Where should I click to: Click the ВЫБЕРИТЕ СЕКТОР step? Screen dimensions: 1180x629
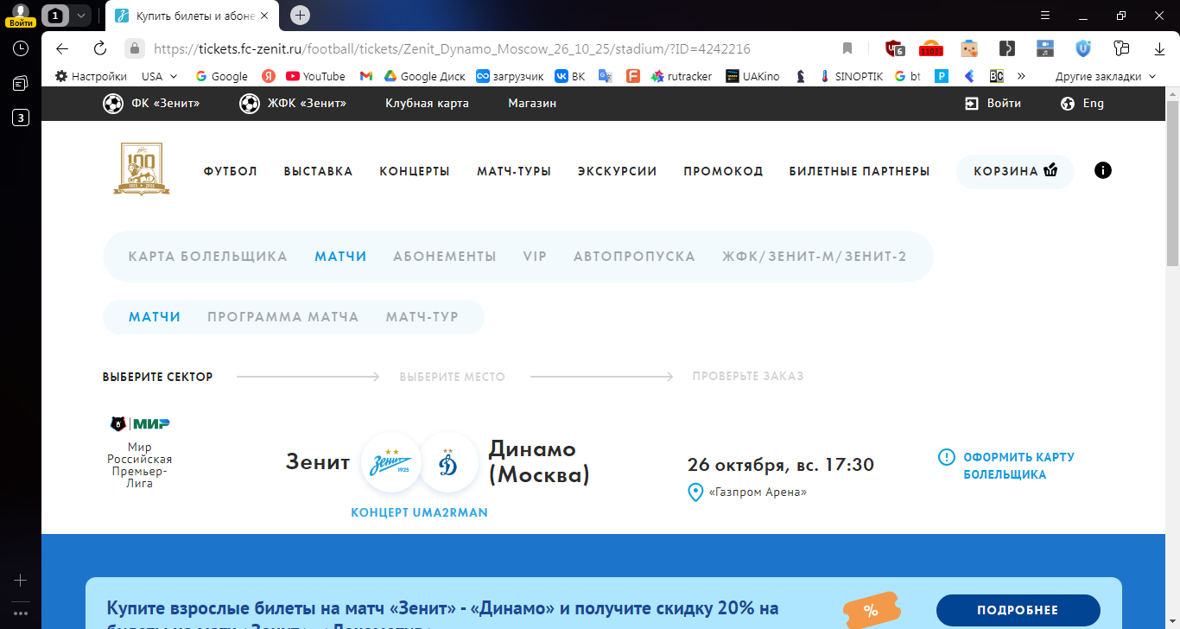(x=157, y=377)
